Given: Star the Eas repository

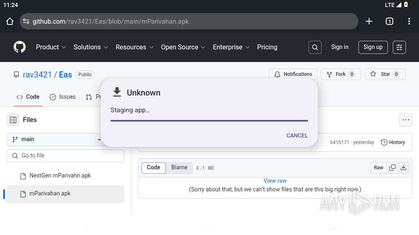Looking at the screenshot, I should coord(385,74).
